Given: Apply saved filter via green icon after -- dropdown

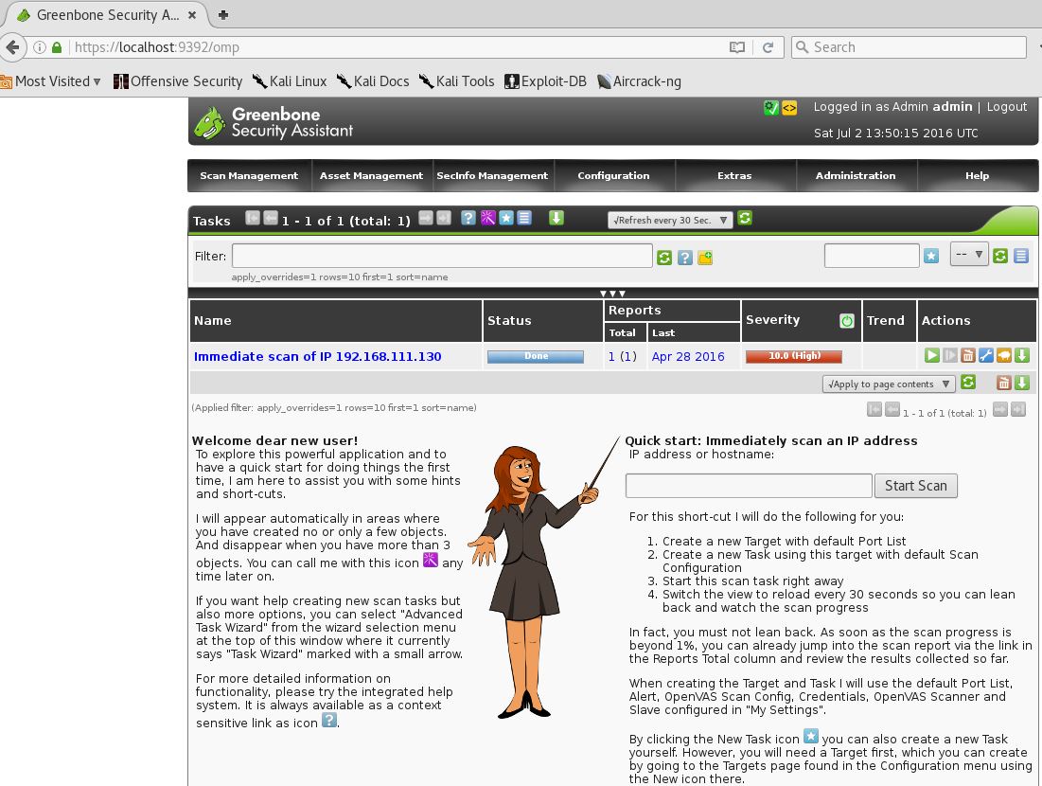Looking at the screenshot, I should [1000, 256].
